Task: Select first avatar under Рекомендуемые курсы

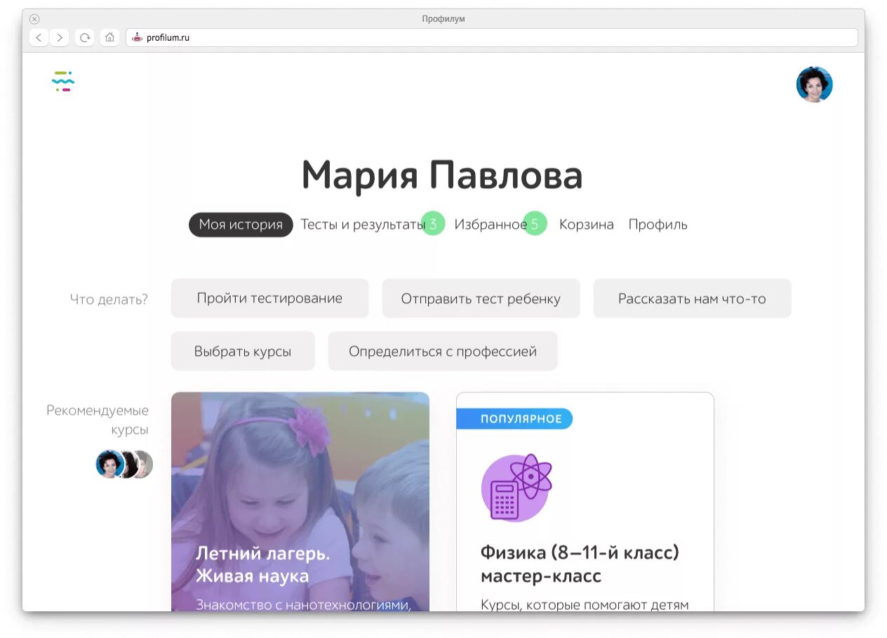Action: [x=109, y=464]
